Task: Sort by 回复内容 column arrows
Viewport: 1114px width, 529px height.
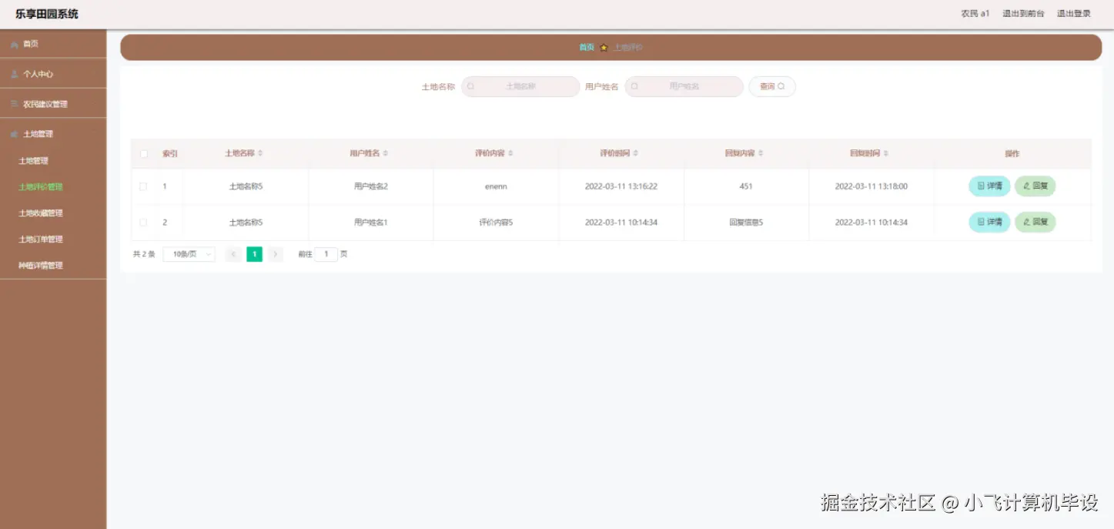Action: coord(761,154)
